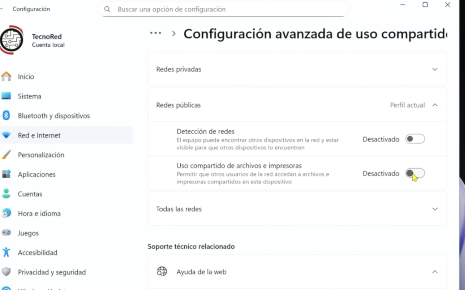The height and width of the screenshot is (290, 465).
Task: Toggle Uso compartido de archivos e impresoras switch
Action: click(x=415, y=173)
